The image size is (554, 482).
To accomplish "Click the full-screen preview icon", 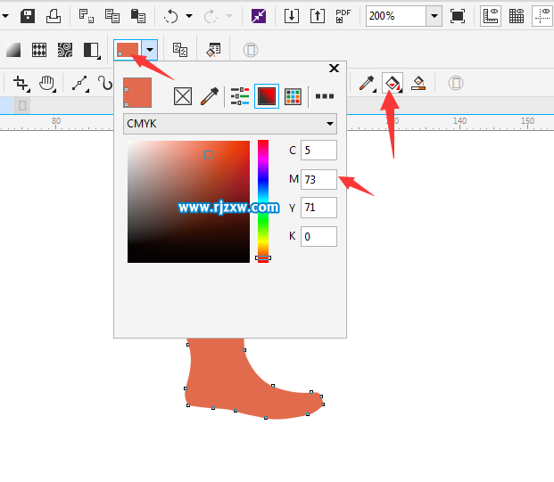I will 457,16.
